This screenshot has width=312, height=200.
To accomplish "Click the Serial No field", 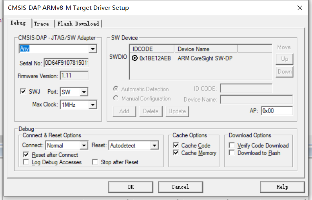I will pyautogui.click(x=66, y=63).
